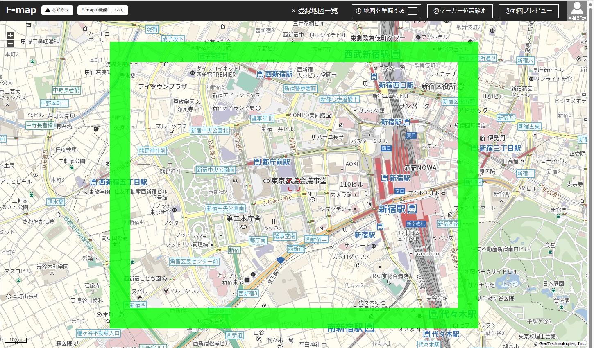Click the 都庁南 intersection label
Image resolution: width=594 pixels, height=348 pixels.
tap(258, 240)
